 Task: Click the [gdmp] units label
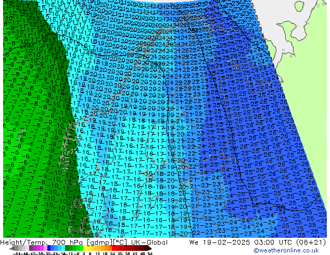pyautogui.click(x=99, y=243)
